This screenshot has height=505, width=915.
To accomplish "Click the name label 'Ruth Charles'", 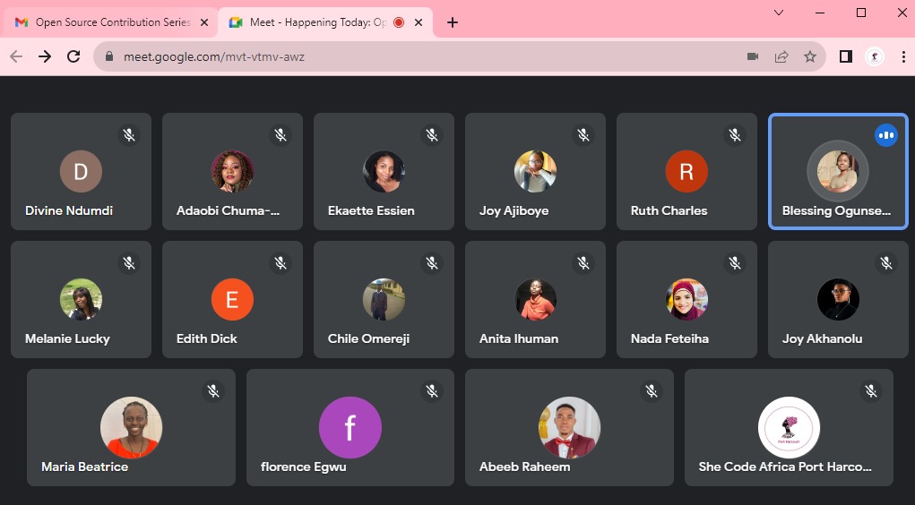I will [x=669, y=210].
